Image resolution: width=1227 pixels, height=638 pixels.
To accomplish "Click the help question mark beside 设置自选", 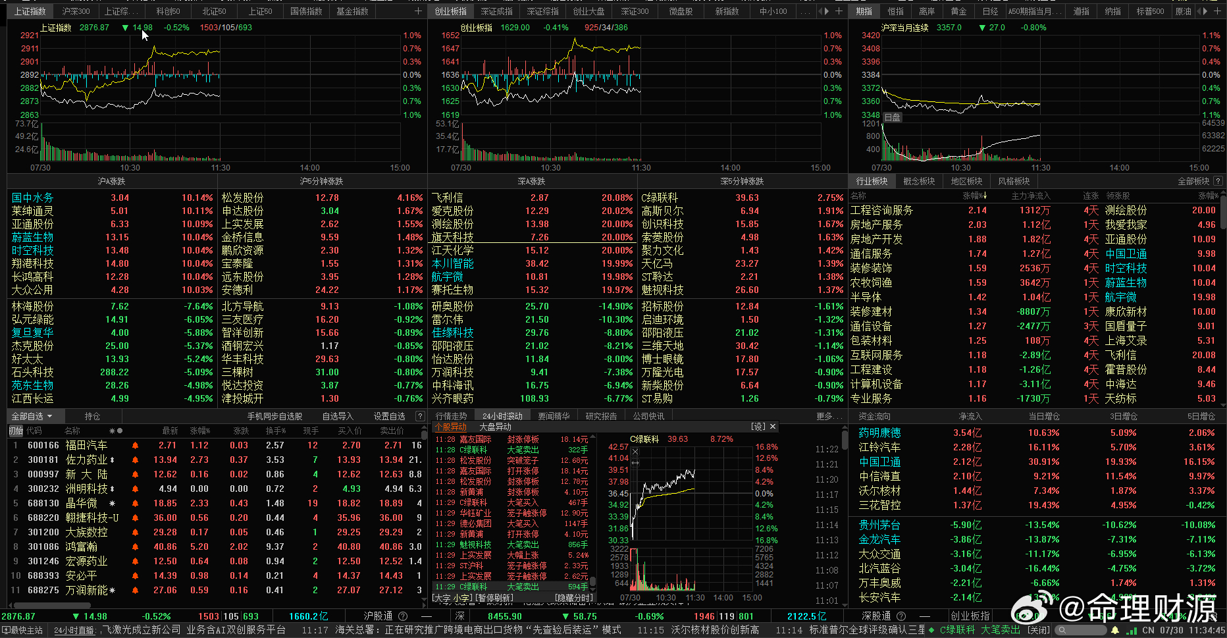I will (x=420, y=416).
